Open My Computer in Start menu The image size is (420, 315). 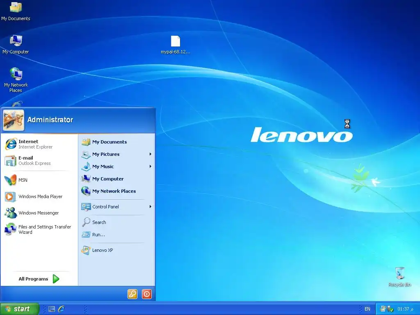(116, 179)
